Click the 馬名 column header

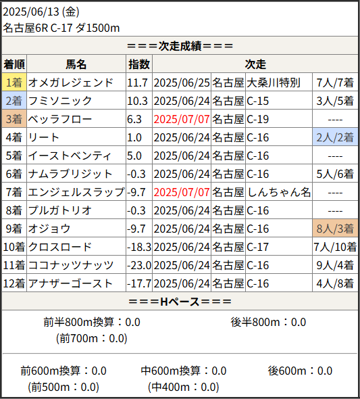pyautogui.click(x=76, y=64)
